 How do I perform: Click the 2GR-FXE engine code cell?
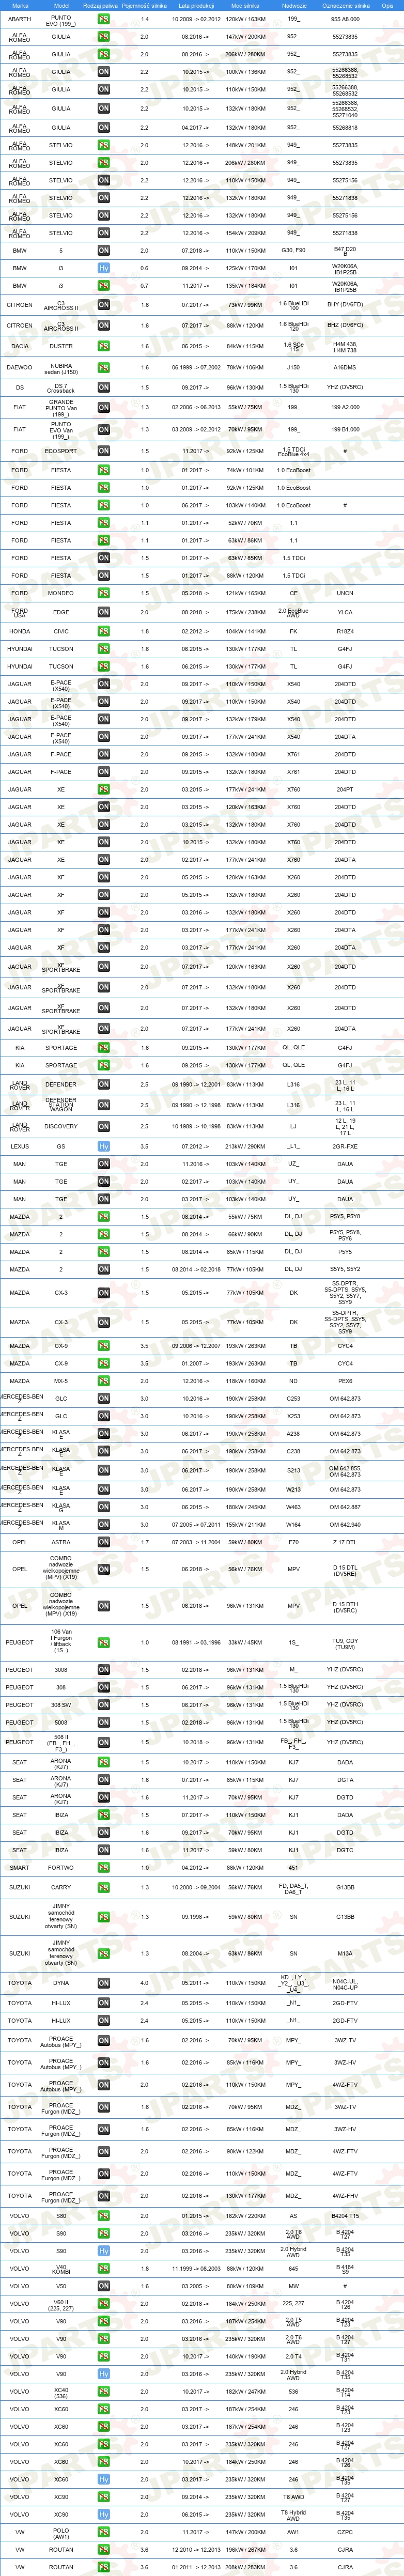point(345,1146)
